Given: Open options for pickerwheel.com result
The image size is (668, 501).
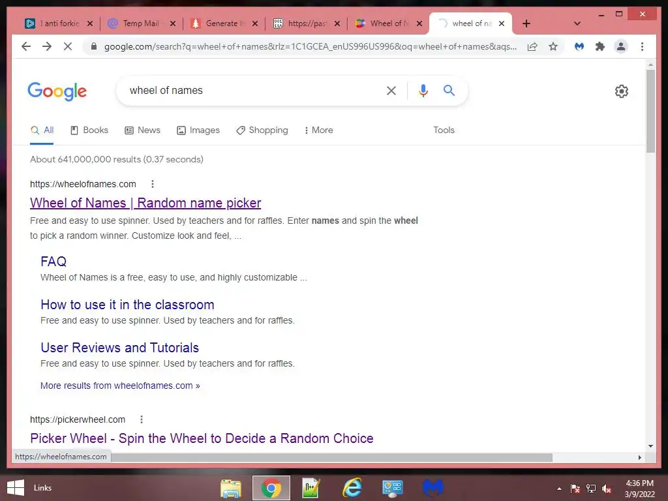Looking at the screenshot, I should [x=142, y=419].
